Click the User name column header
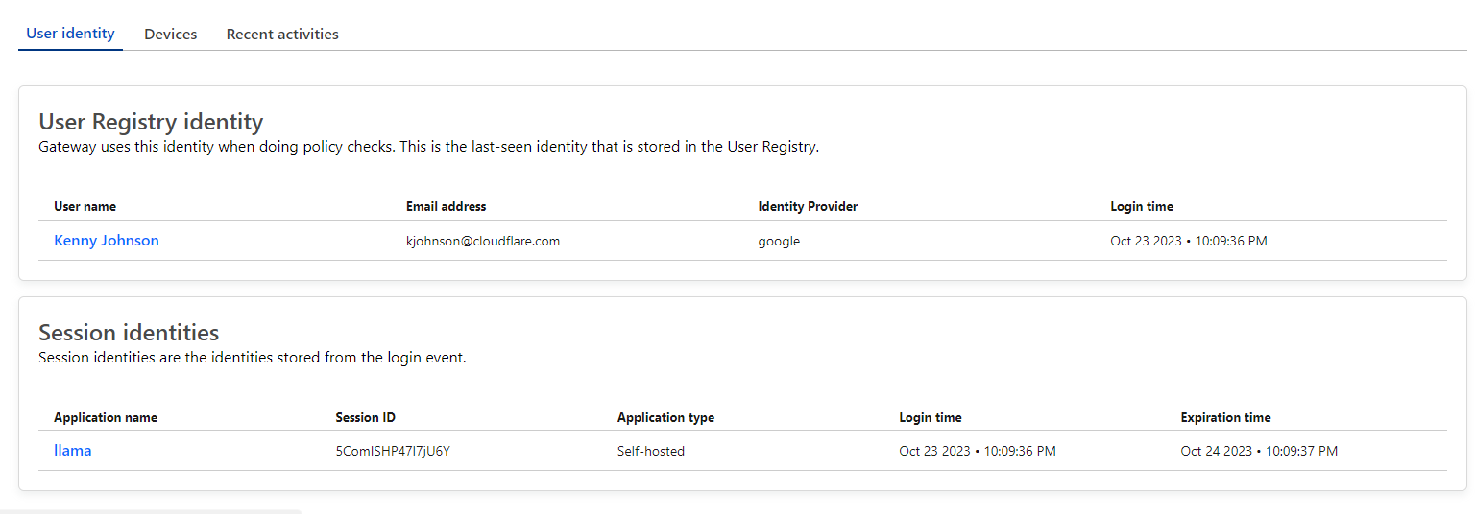The height and width of the screenshot is (514, 1475). (x=85, y=206)
